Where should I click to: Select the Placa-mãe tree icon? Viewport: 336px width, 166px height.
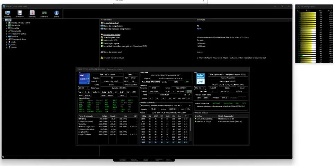coord(9,26)
